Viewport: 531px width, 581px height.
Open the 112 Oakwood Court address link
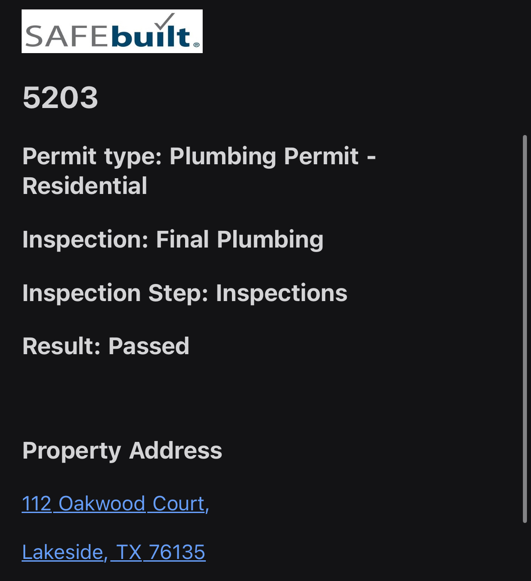(x=112, y=504)
